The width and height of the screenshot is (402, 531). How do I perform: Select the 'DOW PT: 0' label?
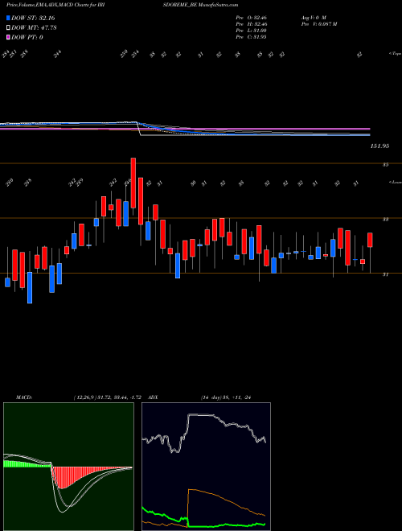click(27, 37)
